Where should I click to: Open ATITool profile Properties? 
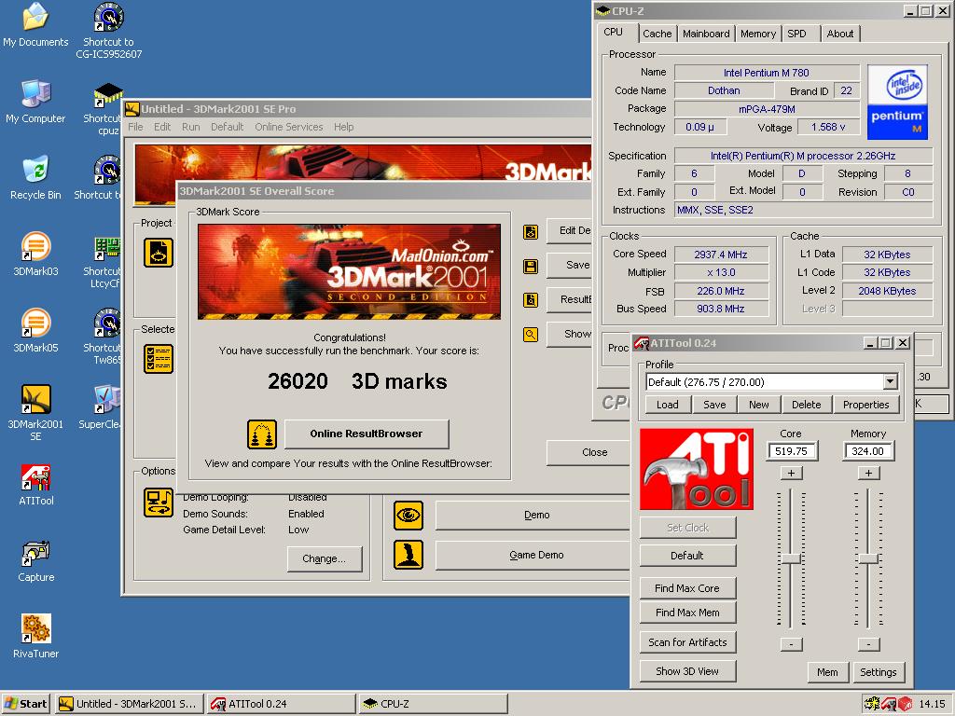[865, 405]
